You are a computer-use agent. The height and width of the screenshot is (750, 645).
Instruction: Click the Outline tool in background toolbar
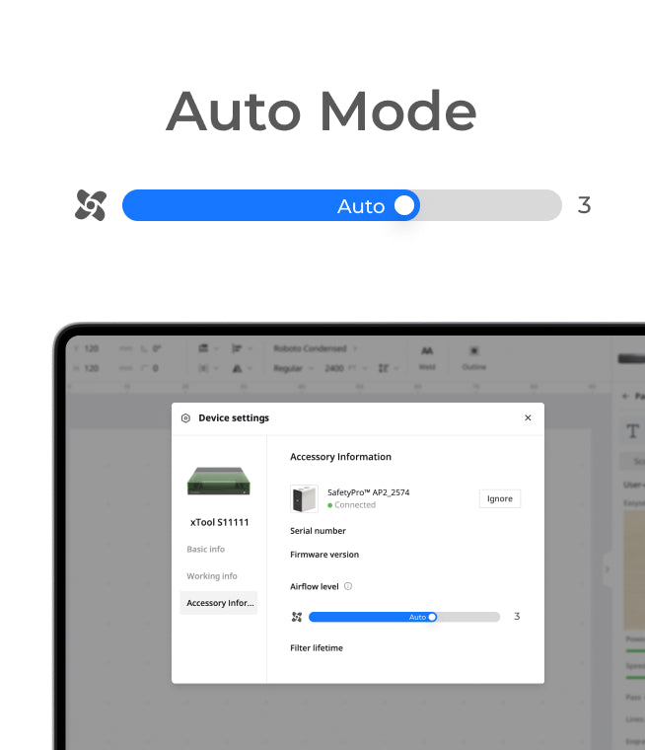[473, 358]
